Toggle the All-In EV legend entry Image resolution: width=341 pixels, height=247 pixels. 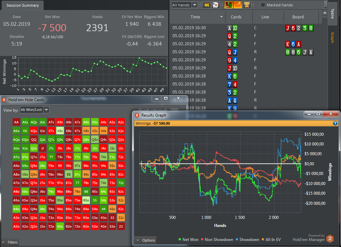point(271,240)
